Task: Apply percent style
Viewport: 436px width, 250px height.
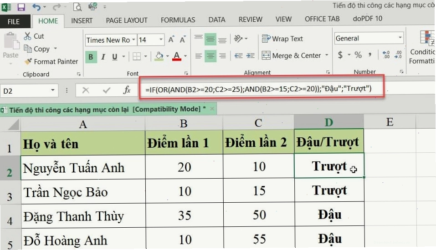Action: [x=358, y=55]
